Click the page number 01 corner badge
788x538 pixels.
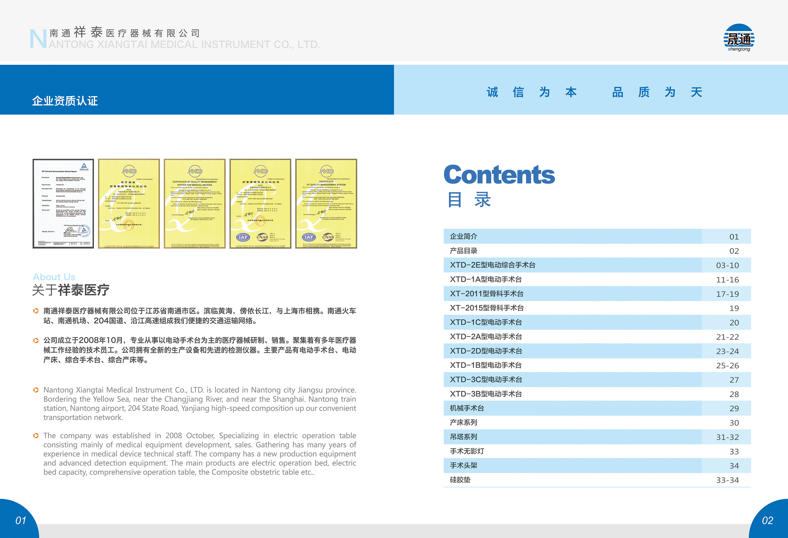coord(19,519)
